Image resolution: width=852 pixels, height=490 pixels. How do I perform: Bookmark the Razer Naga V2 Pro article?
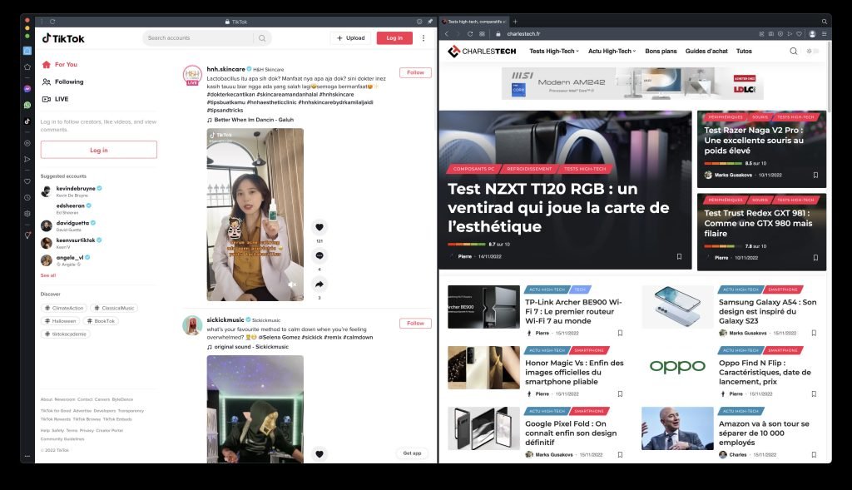[815, 175]
